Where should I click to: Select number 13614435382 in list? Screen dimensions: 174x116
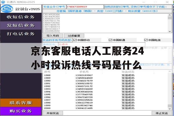tap(51, 17)
